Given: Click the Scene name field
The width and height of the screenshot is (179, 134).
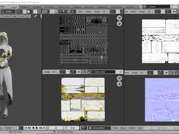Looking at the screenshot, I should click(159, 7).
